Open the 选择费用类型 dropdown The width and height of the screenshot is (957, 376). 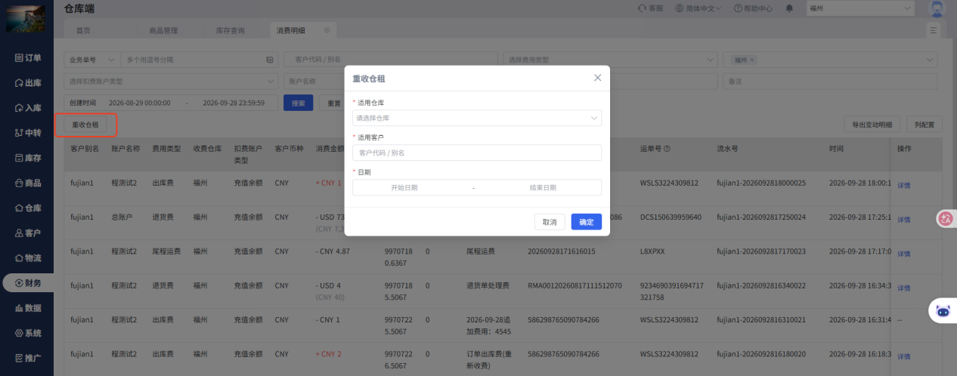click(x=611, y=60)
